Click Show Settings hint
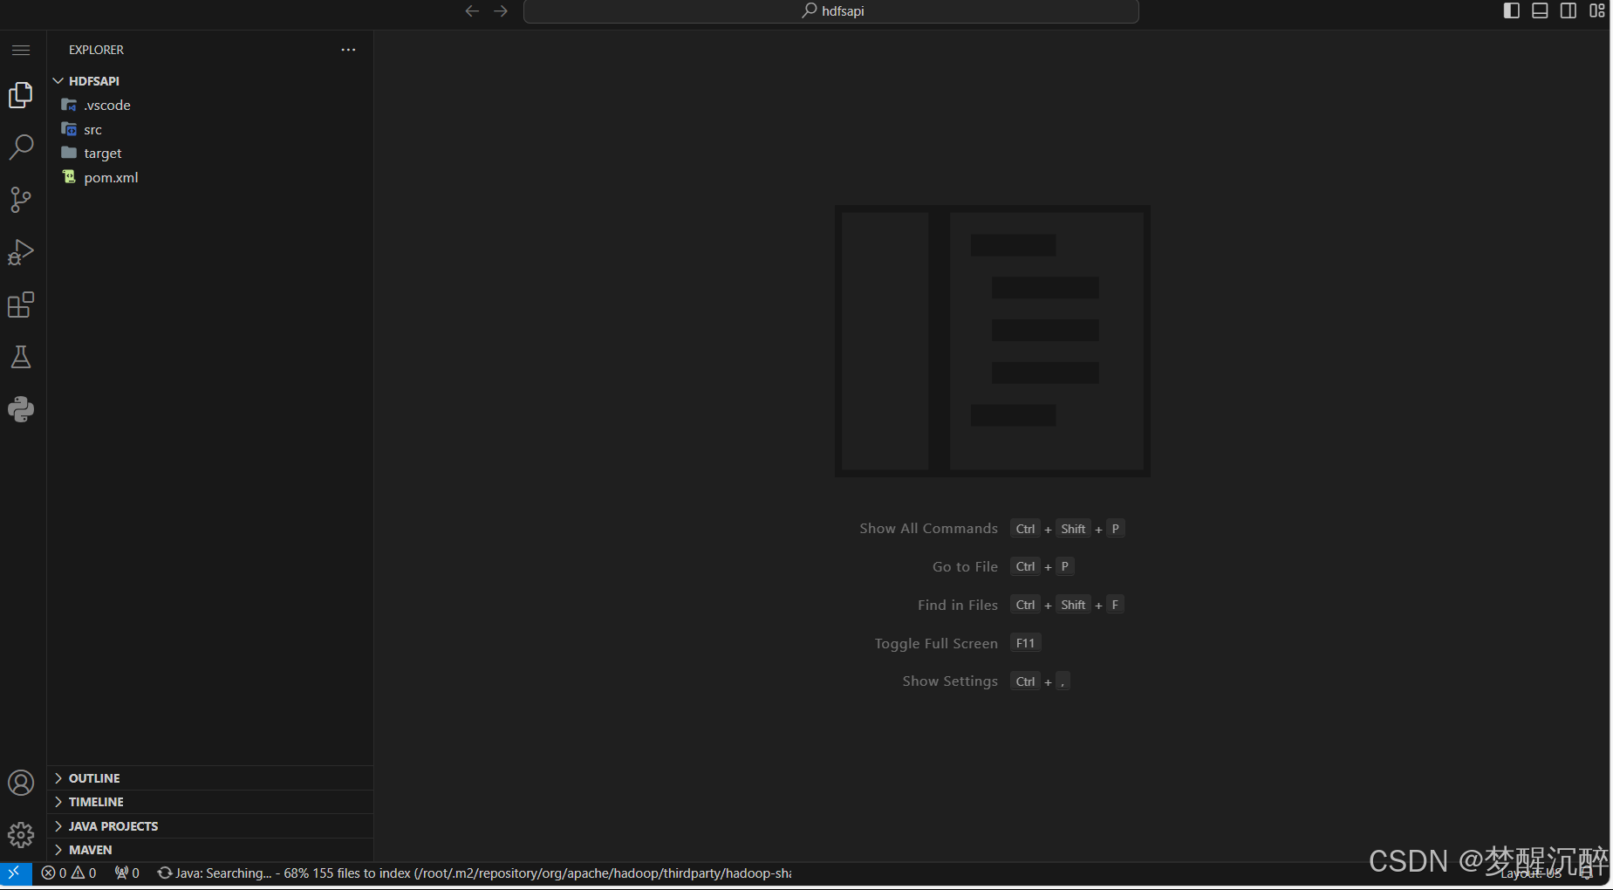The image size is (1613, 890). click(x=950, y=681)
